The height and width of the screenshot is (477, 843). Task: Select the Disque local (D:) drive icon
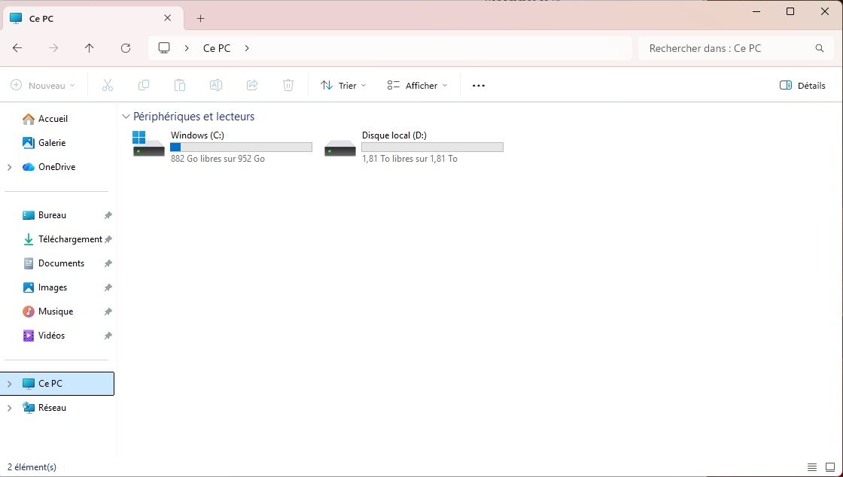339,147
